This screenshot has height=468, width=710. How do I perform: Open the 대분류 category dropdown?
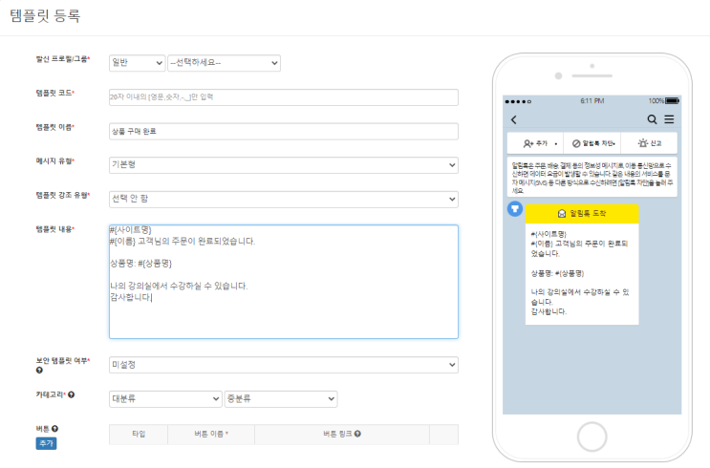click(x=165, y=398)
